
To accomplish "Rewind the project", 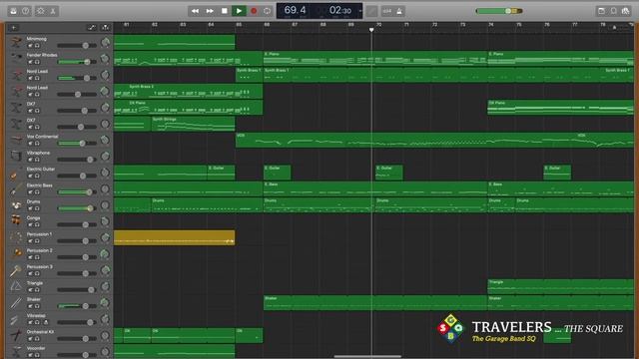I will (x=196, y=11).
